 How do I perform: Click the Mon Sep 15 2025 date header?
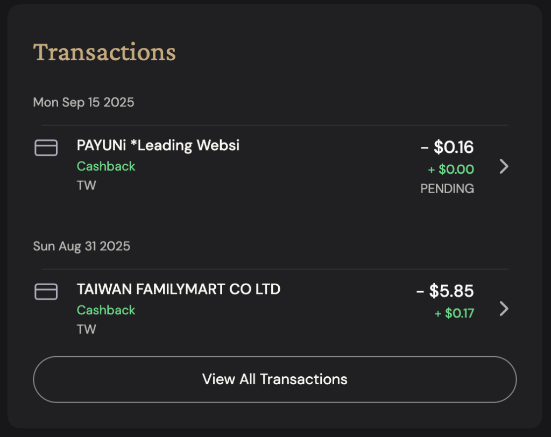83,102
